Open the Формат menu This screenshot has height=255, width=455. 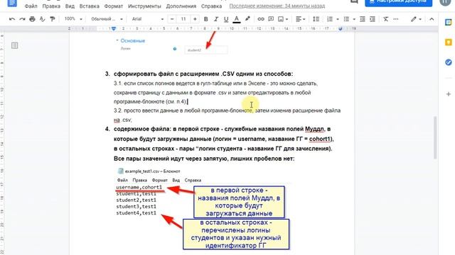coord(114,6)
